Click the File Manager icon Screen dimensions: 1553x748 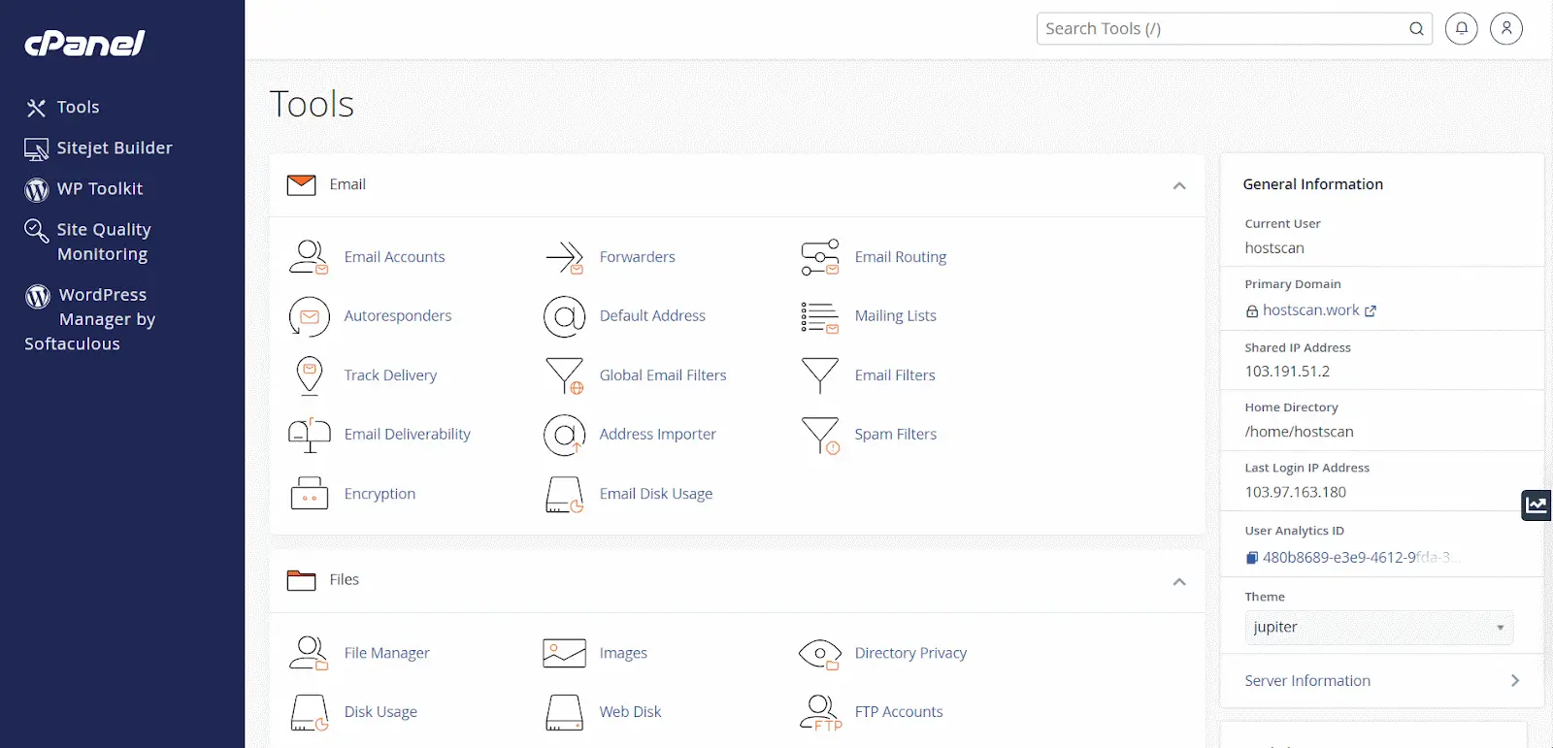[x=309, y=653]
